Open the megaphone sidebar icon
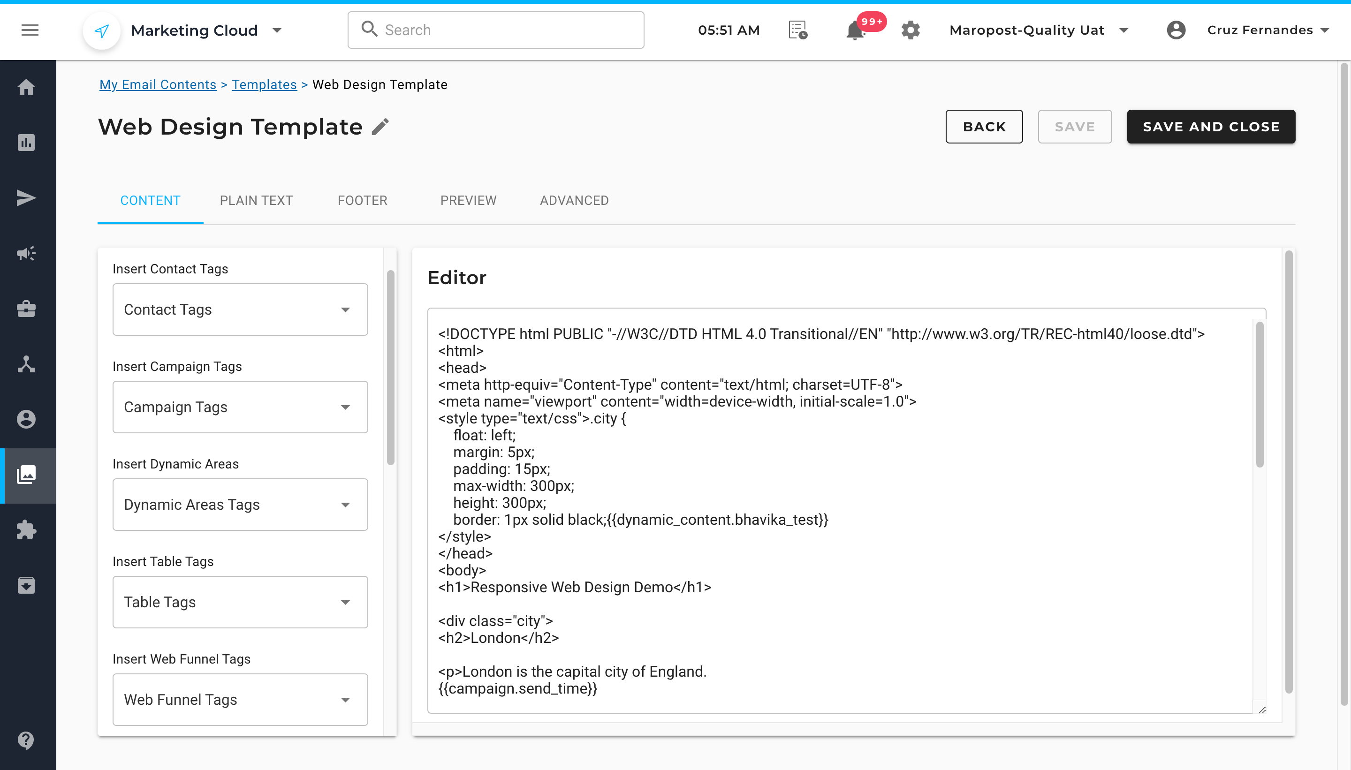This screenshot has width=1351, height=770. [x=26, y=253]
